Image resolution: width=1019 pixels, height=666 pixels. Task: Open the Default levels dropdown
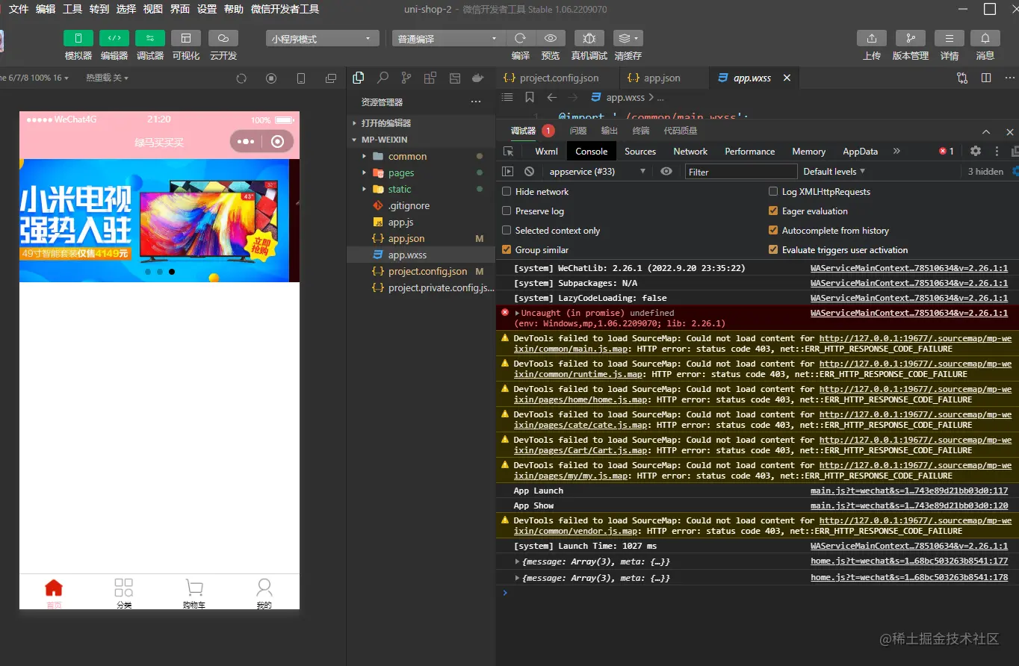click(x=834, y=172)
